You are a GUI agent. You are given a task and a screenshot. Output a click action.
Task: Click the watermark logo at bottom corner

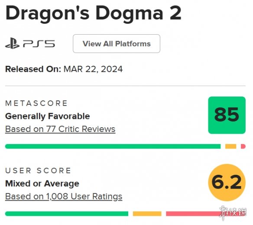coord(233,212)
